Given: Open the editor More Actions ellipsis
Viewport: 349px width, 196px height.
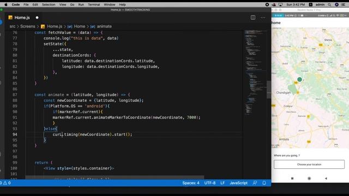Looking at the screenshot, I should click(263, 17).
